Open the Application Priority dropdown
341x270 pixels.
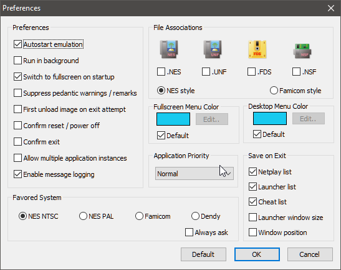[x=195, y=174]
